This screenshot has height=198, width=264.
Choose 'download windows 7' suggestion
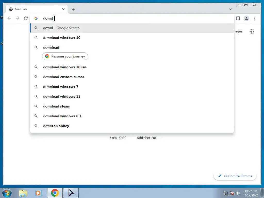pos(132,87)
